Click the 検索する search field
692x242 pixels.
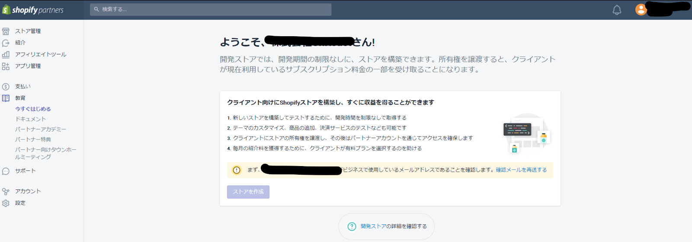click(x=211, y=9)
